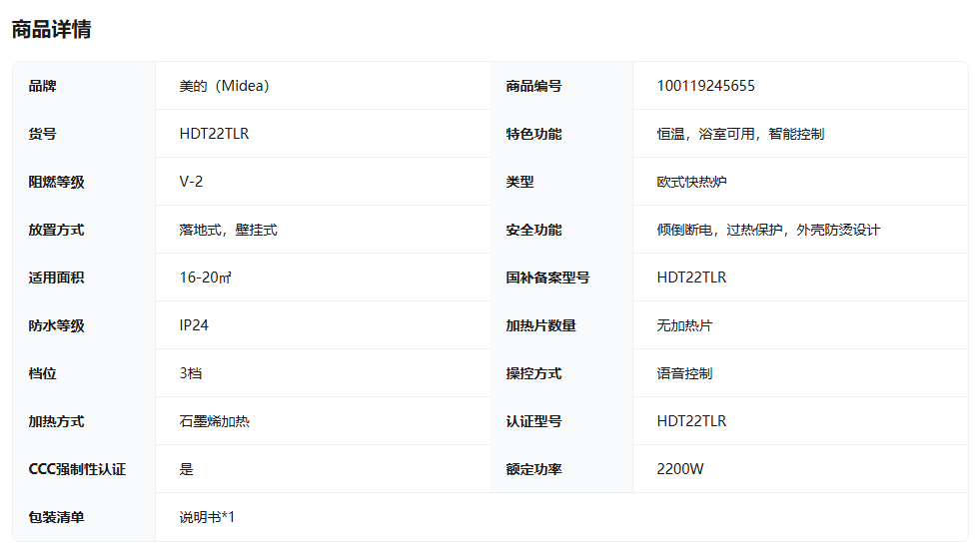Click the rated power value 2200W
The width and height of the screenshot is (978, 556).
(x=680, y=469)
